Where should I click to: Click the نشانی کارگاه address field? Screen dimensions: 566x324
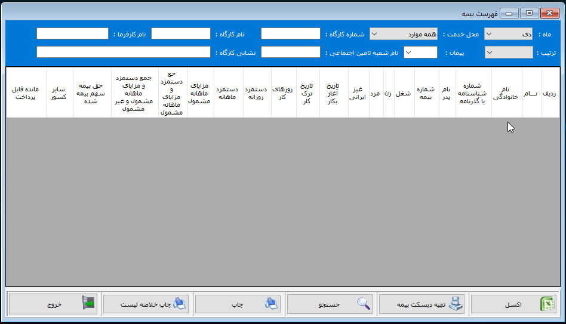pyautogui.click(x=124, y=53)
